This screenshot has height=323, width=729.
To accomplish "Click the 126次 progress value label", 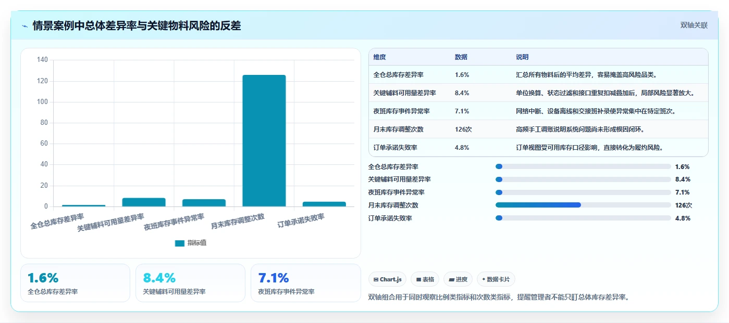I will 684,205.
